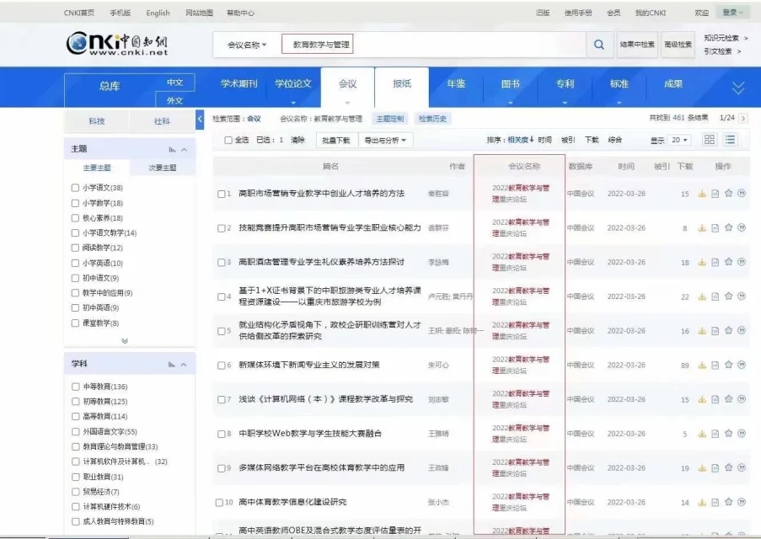The height and width of the screenshot is (539, 761).
Task: Open the 显示 20 per-page dropdown
Action: pos(679,140)
